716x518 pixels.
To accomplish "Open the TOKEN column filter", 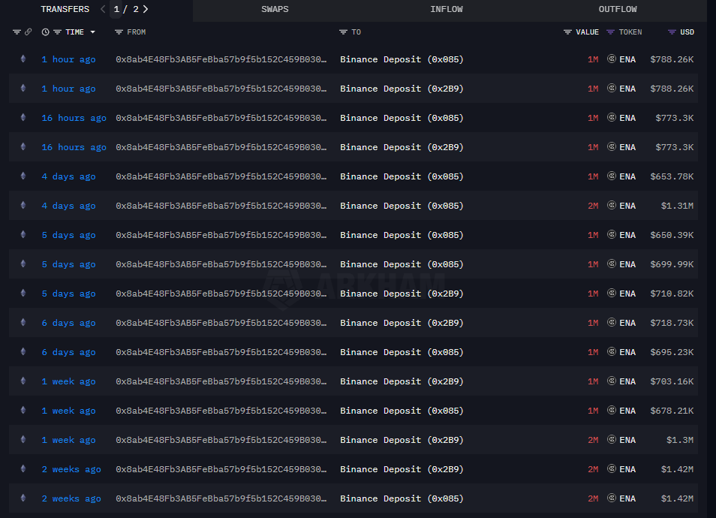I will click(x=610, y=32).
